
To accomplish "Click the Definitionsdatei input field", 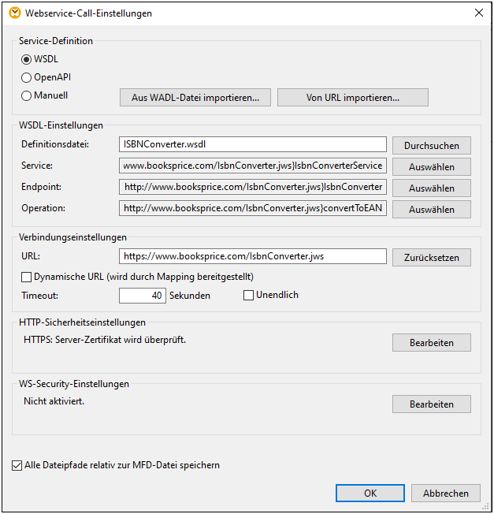I will point(252,145).
